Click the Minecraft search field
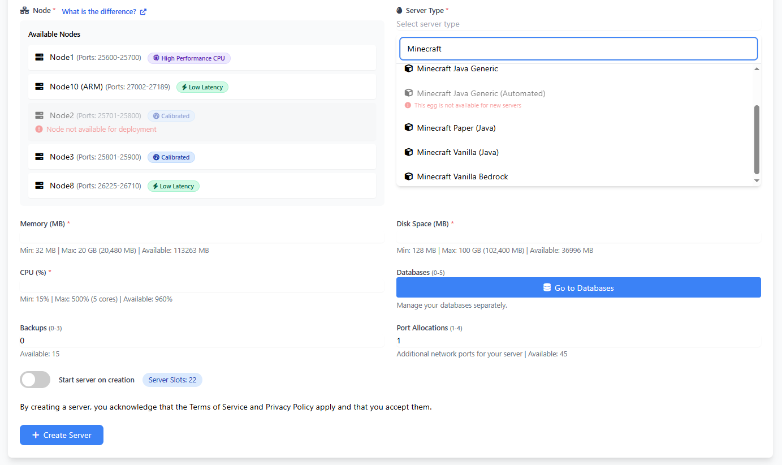The image size is (782, 465). 578,49
